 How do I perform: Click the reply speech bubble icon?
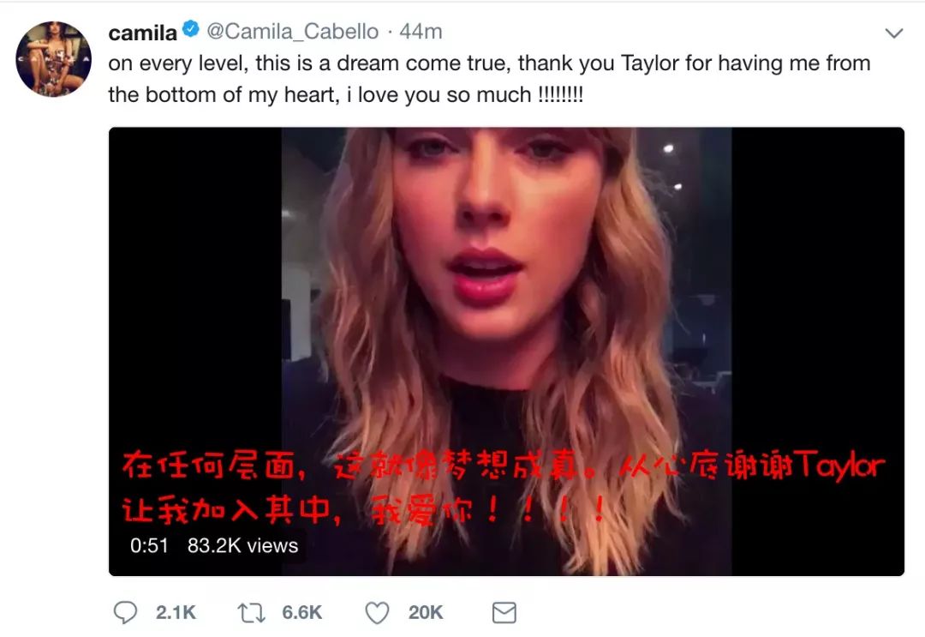tap(125, 613)
